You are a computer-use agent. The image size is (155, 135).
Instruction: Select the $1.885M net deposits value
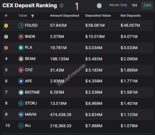[129, 70]
